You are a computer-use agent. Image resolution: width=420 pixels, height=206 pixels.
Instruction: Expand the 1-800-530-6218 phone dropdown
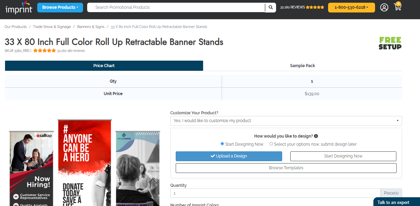pyautogui.click(x=351, y=7)
